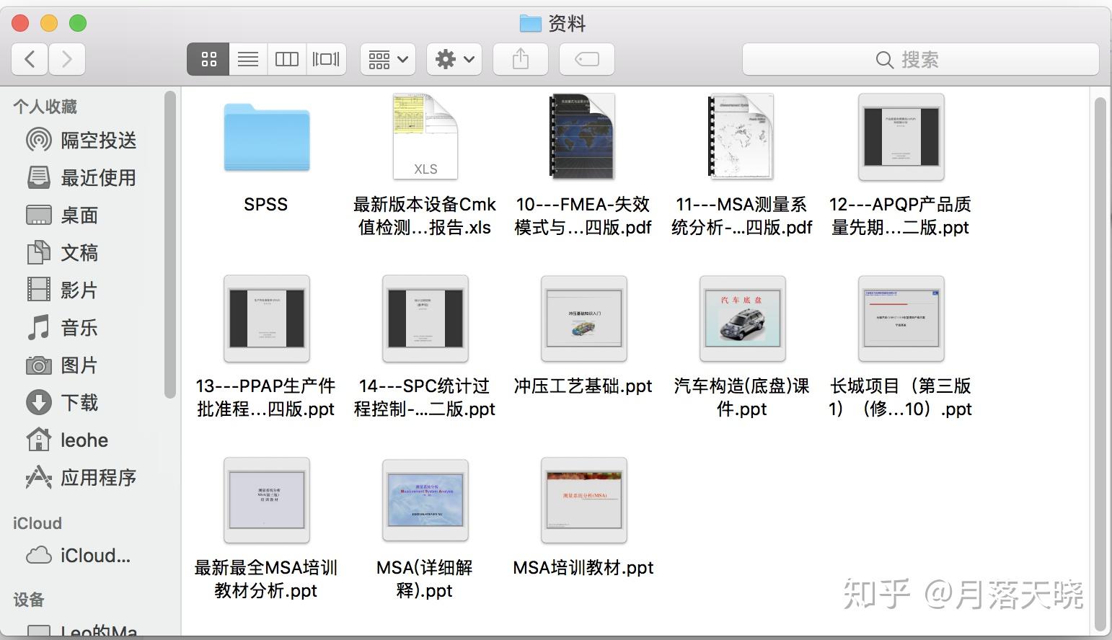This screenshot has width=1112, height=640.
Task: Select the 汽车构造(底盘)课件.ppt thumbnail
Action: click(742, 319)
